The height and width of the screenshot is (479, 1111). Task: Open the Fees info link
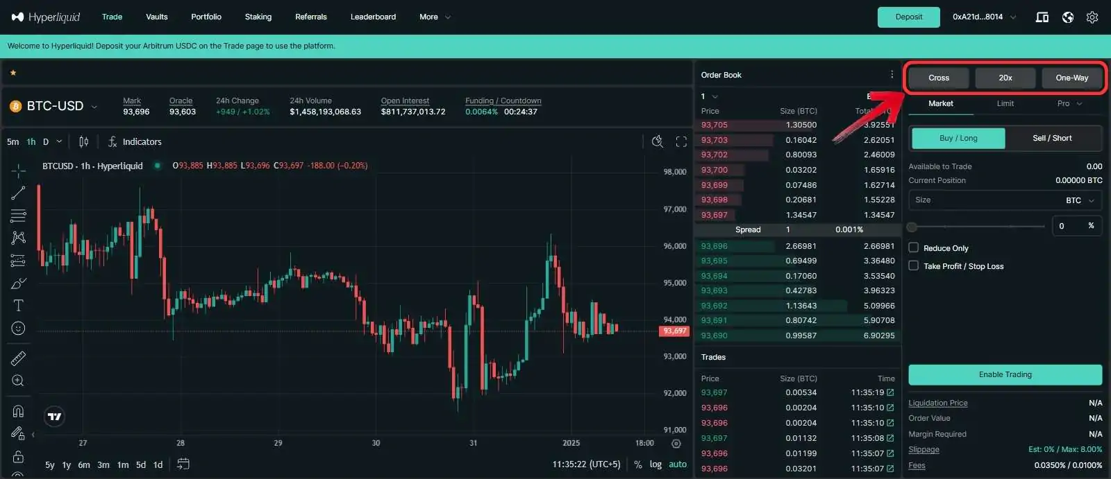click(x=917, y=465)
